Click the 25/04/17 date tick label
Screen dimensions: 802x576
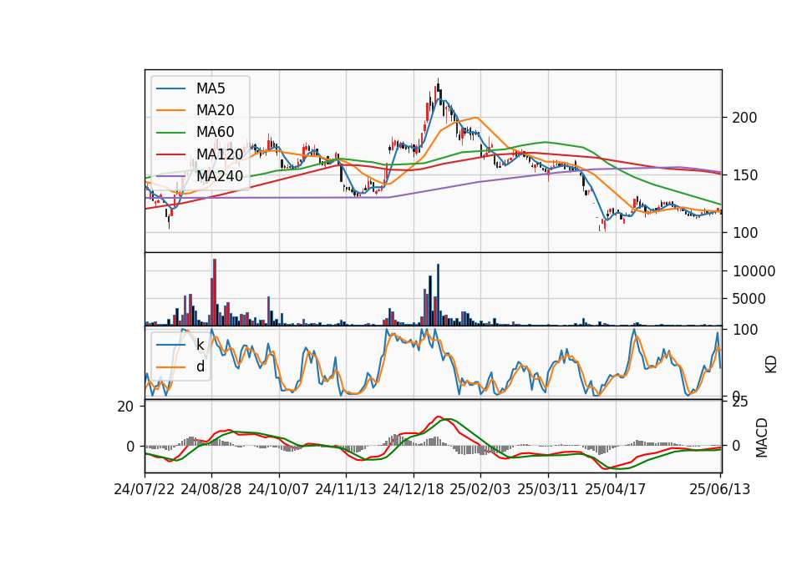616,489
